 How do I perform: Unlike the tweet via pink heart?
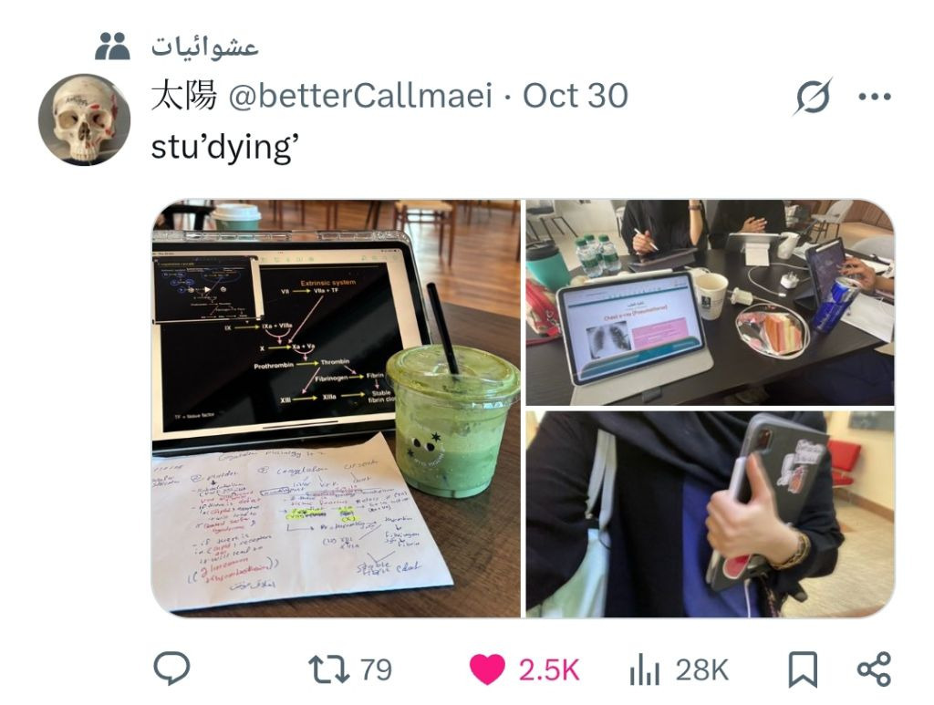coord(487,669)
